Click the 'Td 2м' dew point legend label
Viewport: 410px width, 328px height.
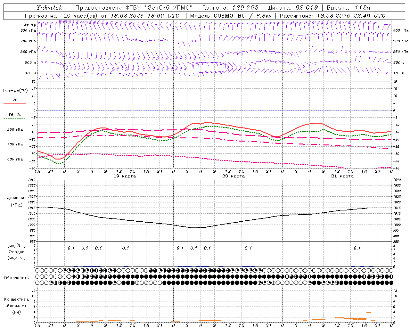pyautogui.click(x=15, y=115)
